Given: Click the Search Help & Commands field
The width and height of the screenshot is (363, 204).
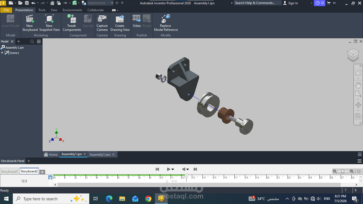Looking at the screenshot, I should [258, 3].
